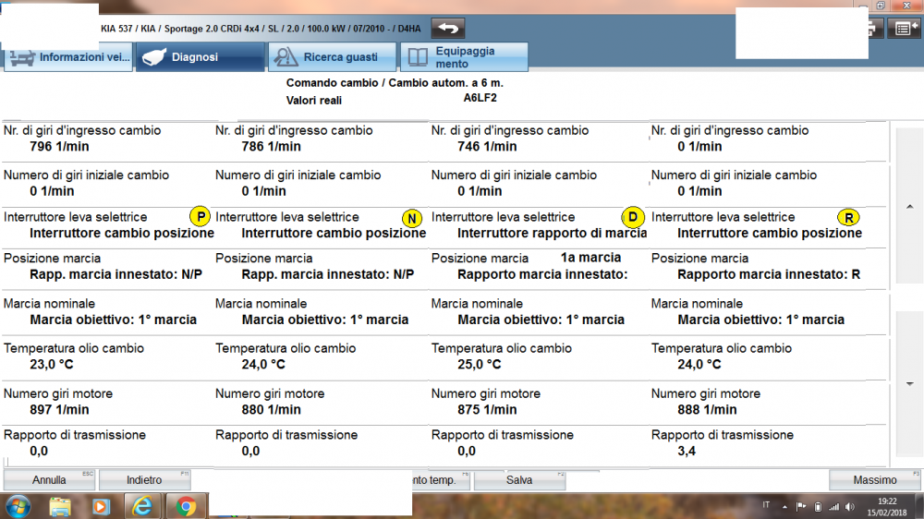Select the 796 1/min input speed value

click(x=59, y=147)
